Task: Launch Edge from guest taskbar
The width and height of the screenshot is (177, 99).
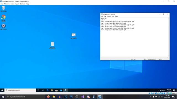Action: coord(48,90)
